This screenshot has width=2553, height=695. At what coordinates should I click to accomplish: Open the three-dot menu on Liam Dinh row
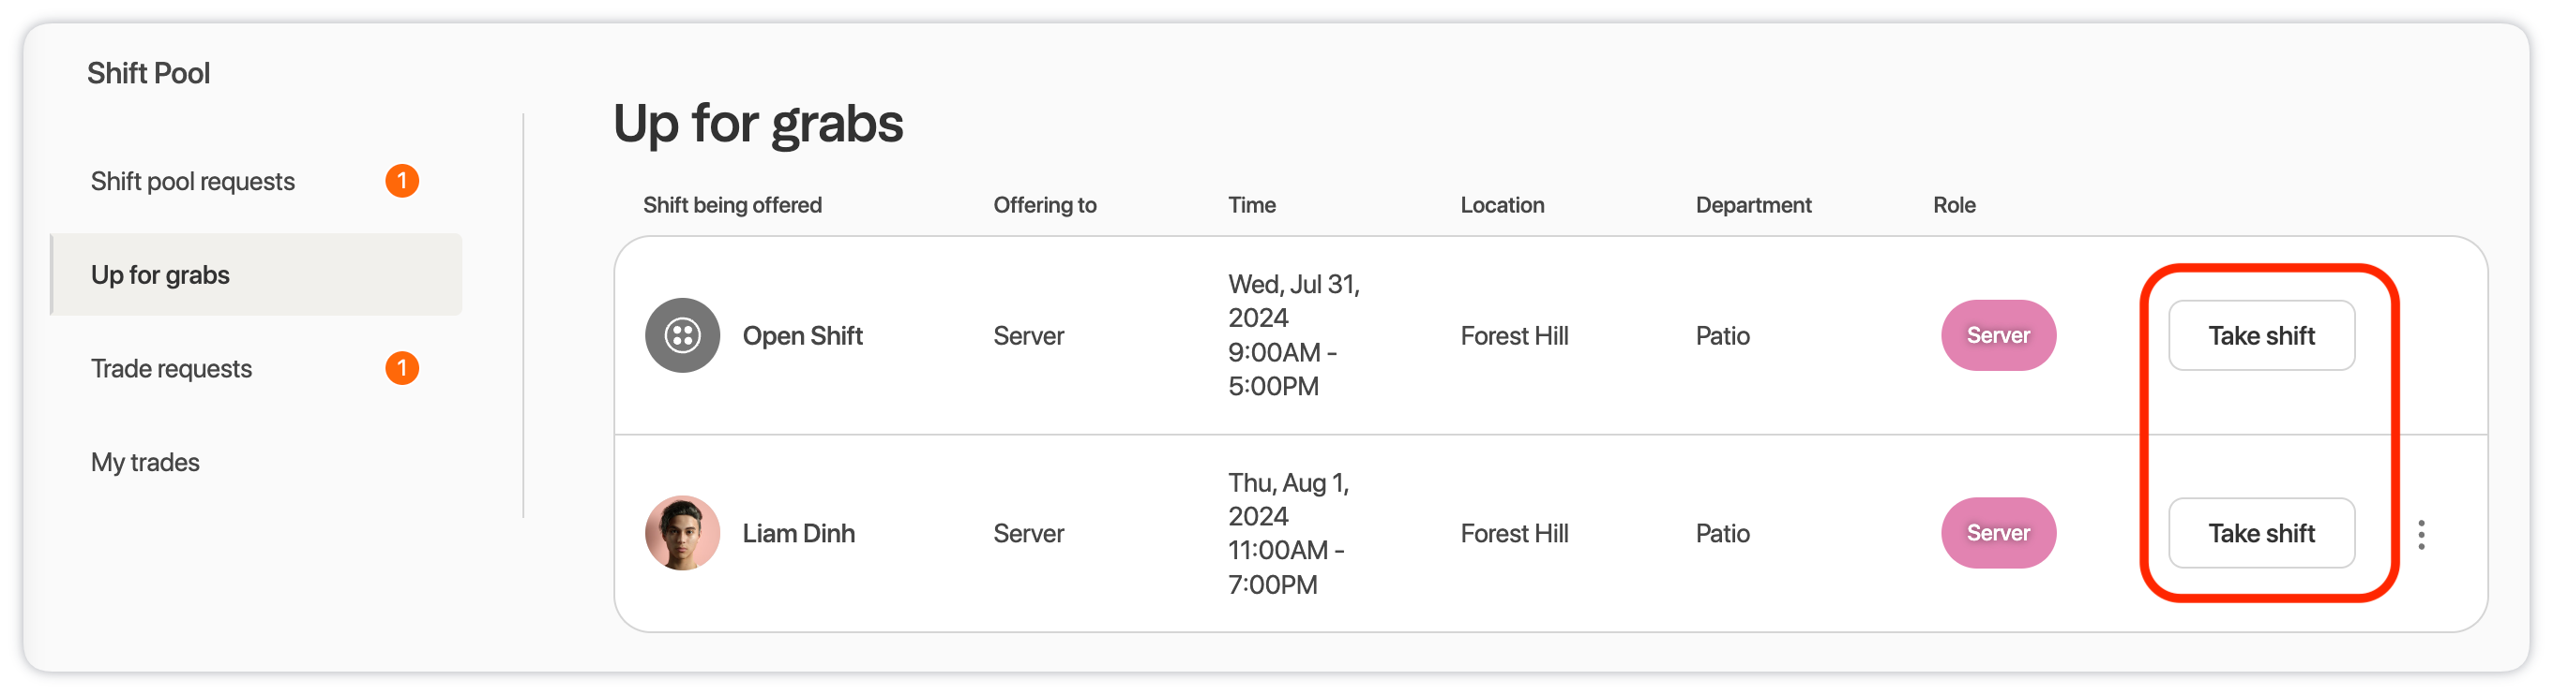point(2421,535)
